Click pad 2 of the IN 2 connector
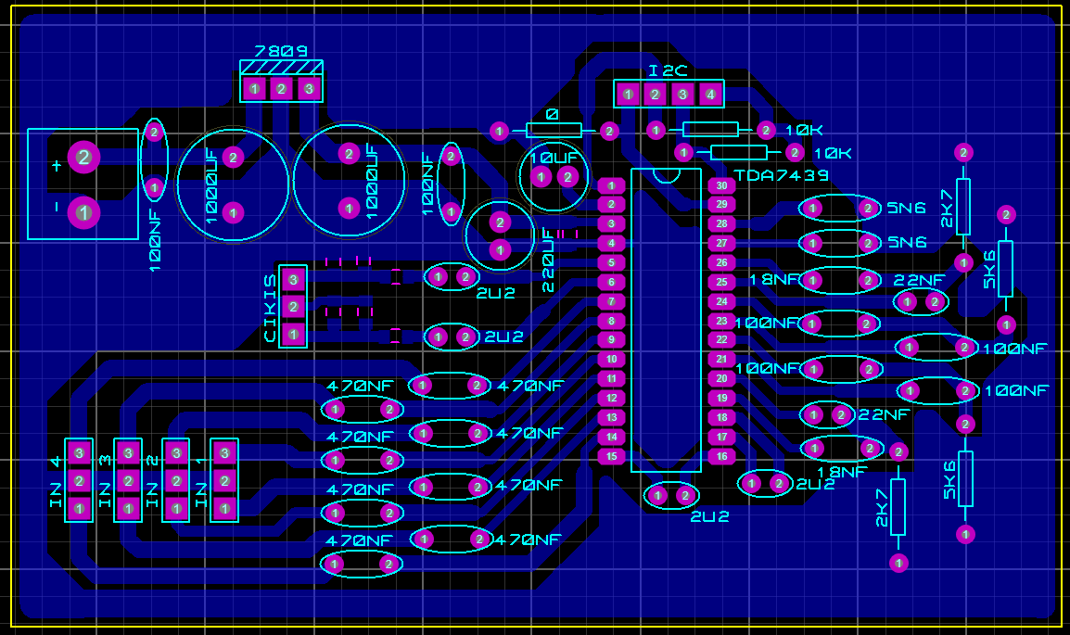This screenshot has height=635, width=1070. [x=176, y=481]
